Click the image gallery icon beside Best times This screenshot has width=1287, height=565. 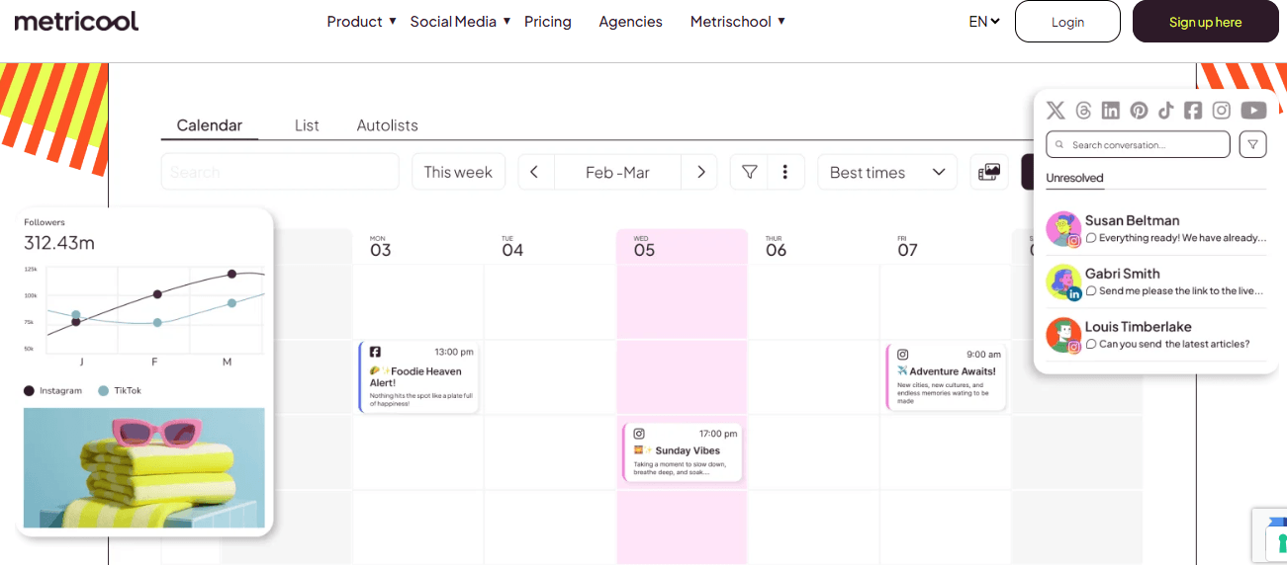[989, 172]
